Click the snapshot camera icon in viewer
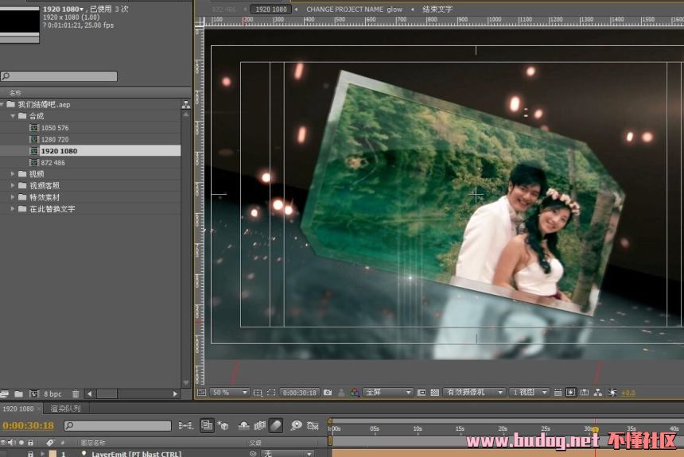The image size is (684, 457). coord(328,393)
